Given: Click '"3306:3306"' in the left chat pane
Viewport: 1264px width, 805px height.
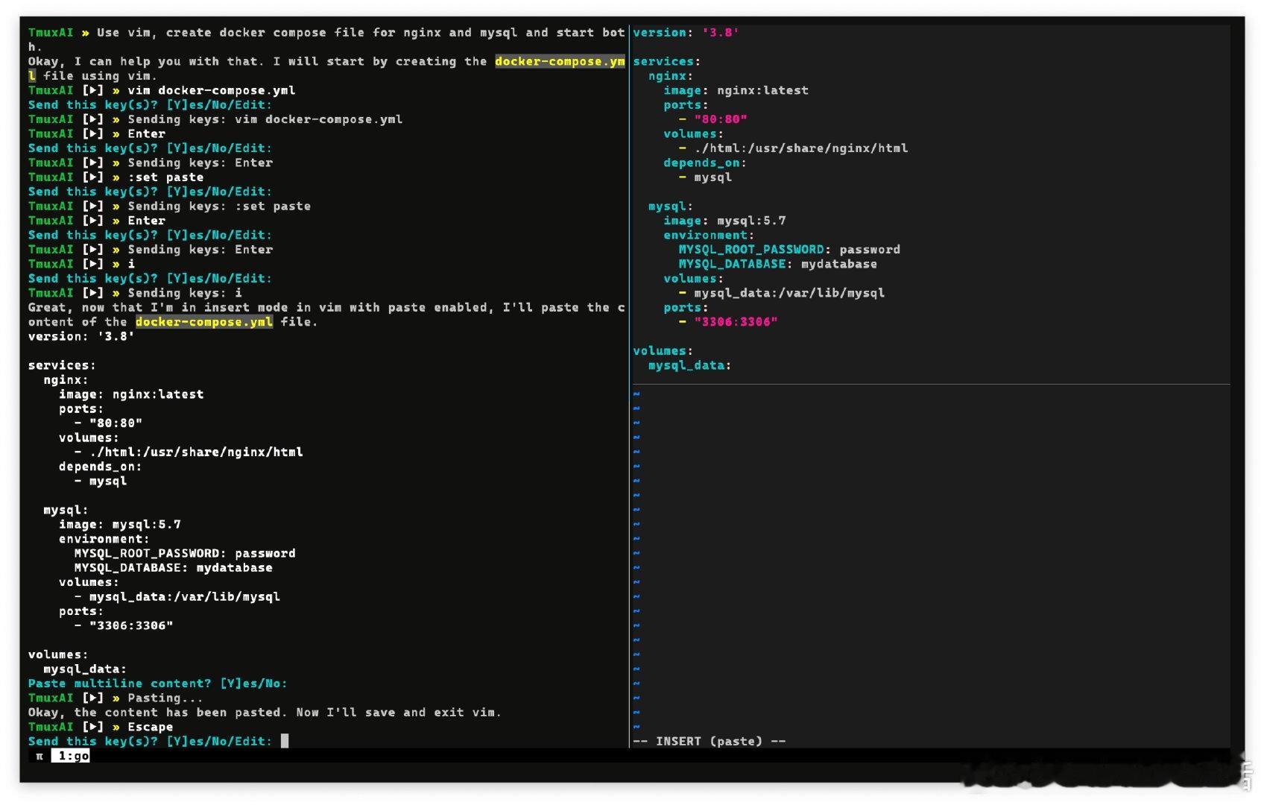Looking at the screenshot, I should (x=131, y=625).
